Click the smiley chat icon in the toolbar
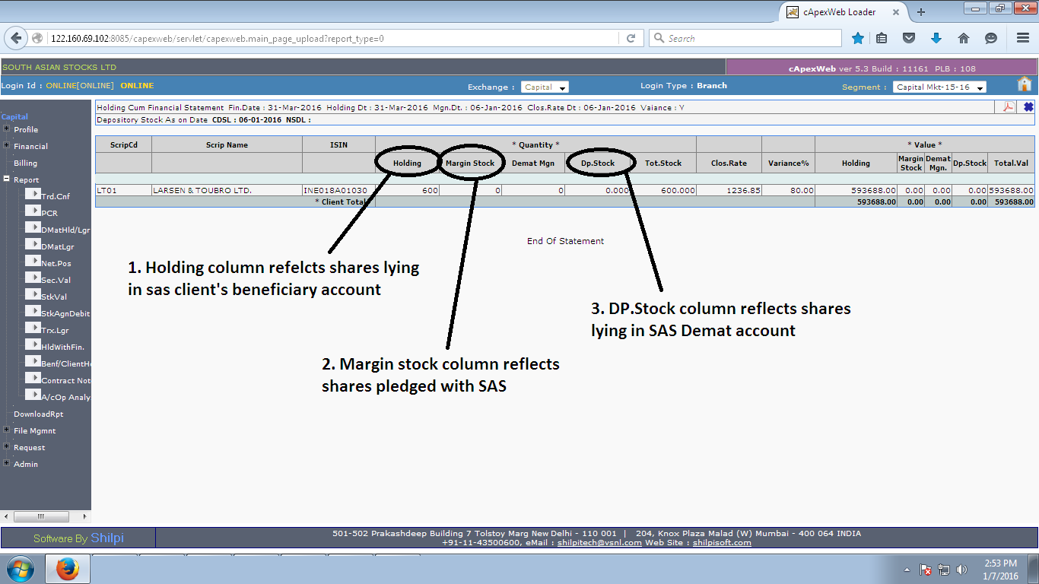 (991, 38)
